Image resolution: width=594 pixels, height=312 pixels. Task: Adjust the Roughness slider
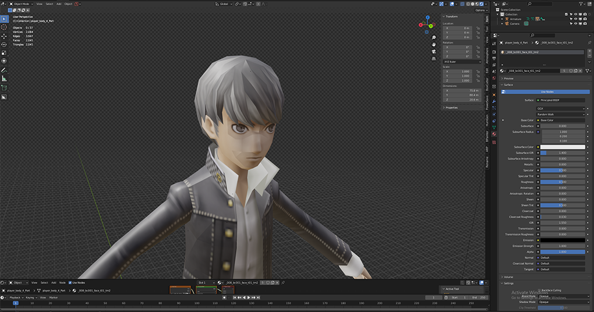coord(563,182)
